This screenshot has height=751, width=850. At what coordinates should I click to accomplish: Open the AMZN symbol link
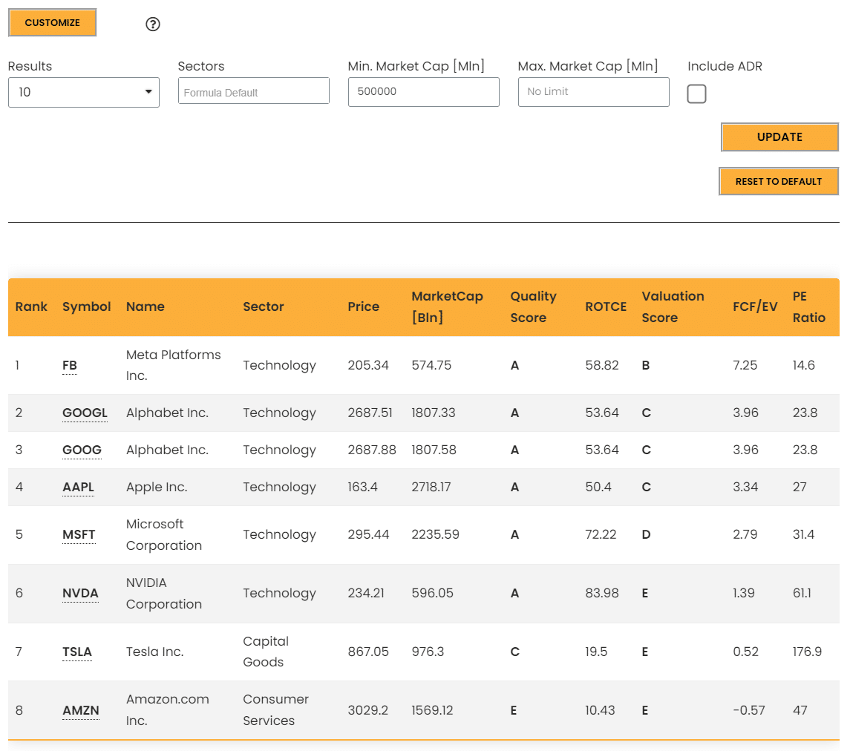tap(81, 710)
